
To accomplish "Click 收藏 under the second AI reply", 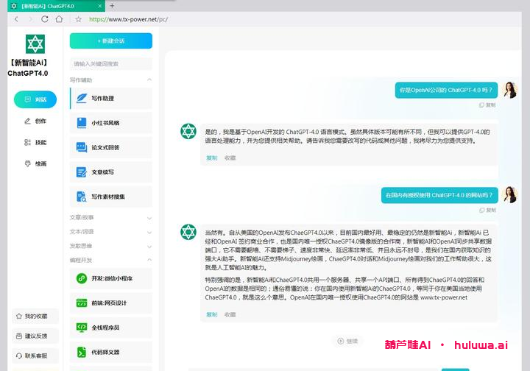I will pyautogui.click(x=230, y=314).
